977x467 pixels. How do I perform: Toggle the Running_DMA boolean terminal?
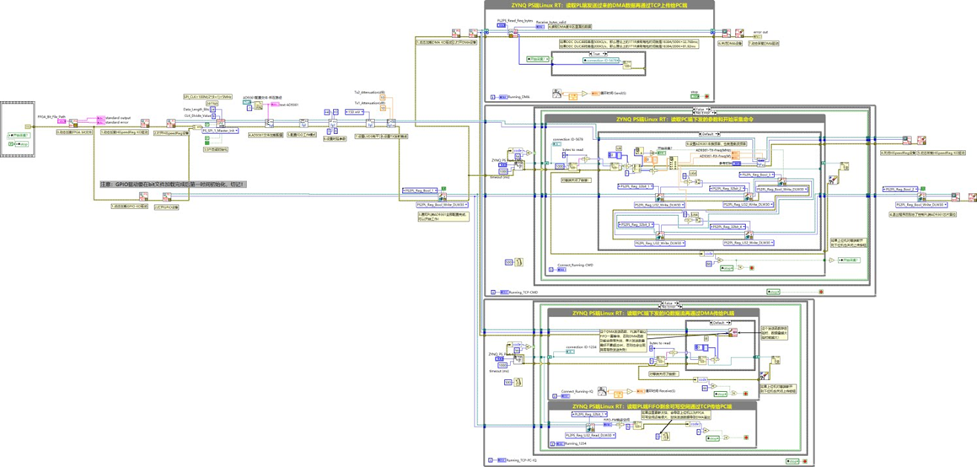[503, 97]
